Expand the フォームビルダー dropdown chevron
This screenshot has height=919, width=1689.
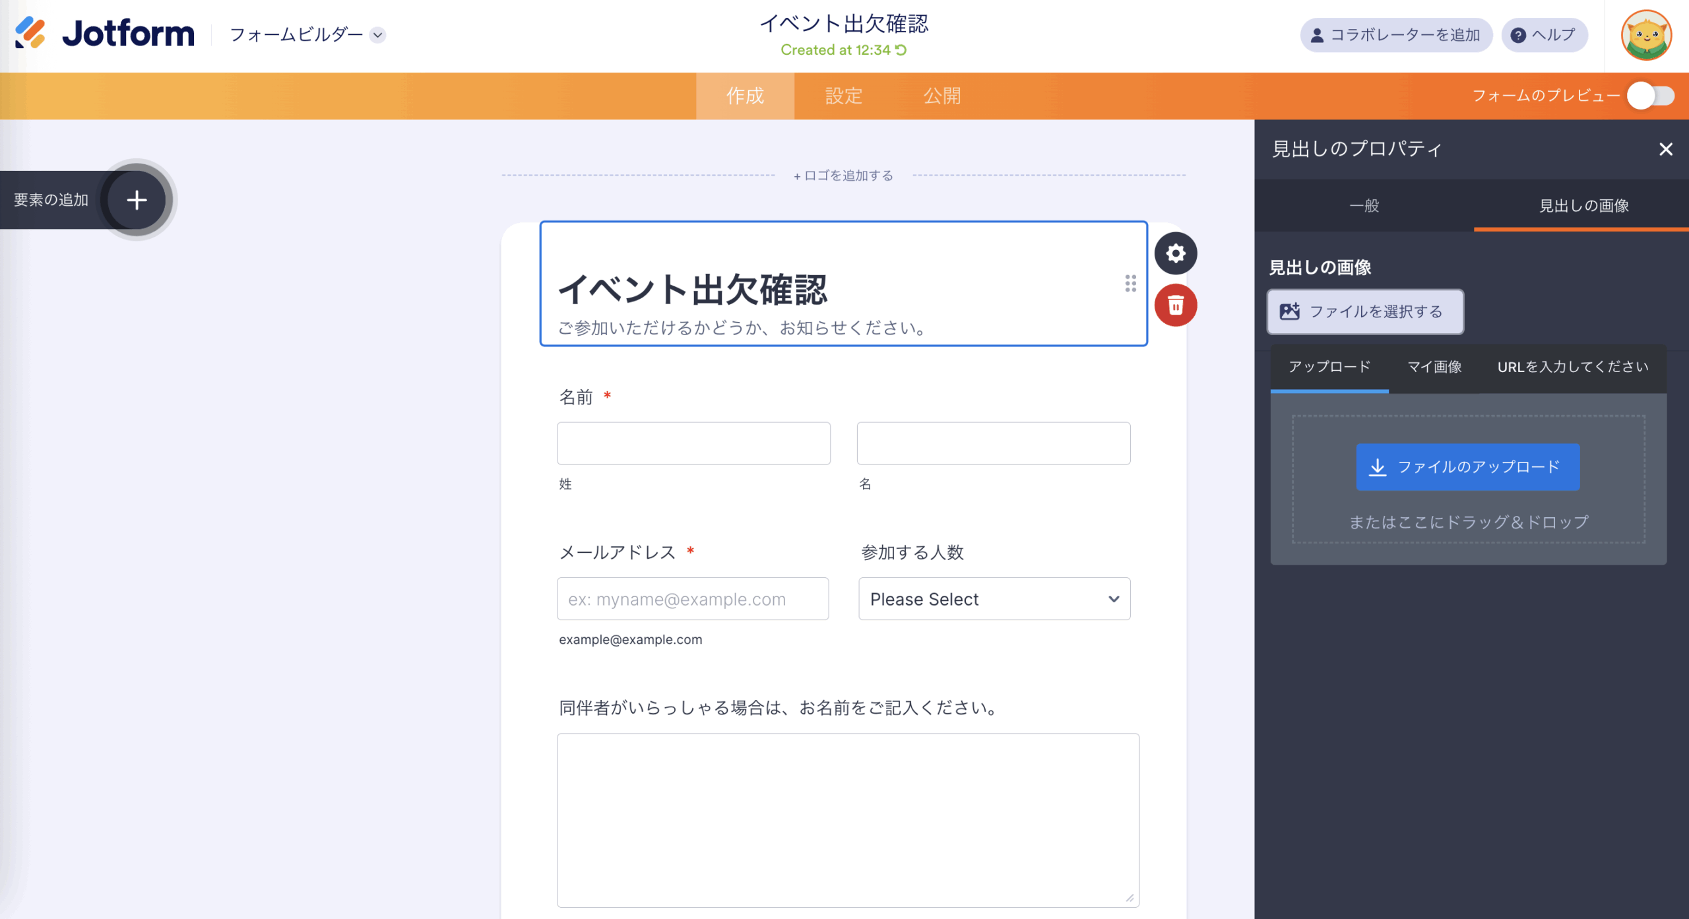coord(378,35)
